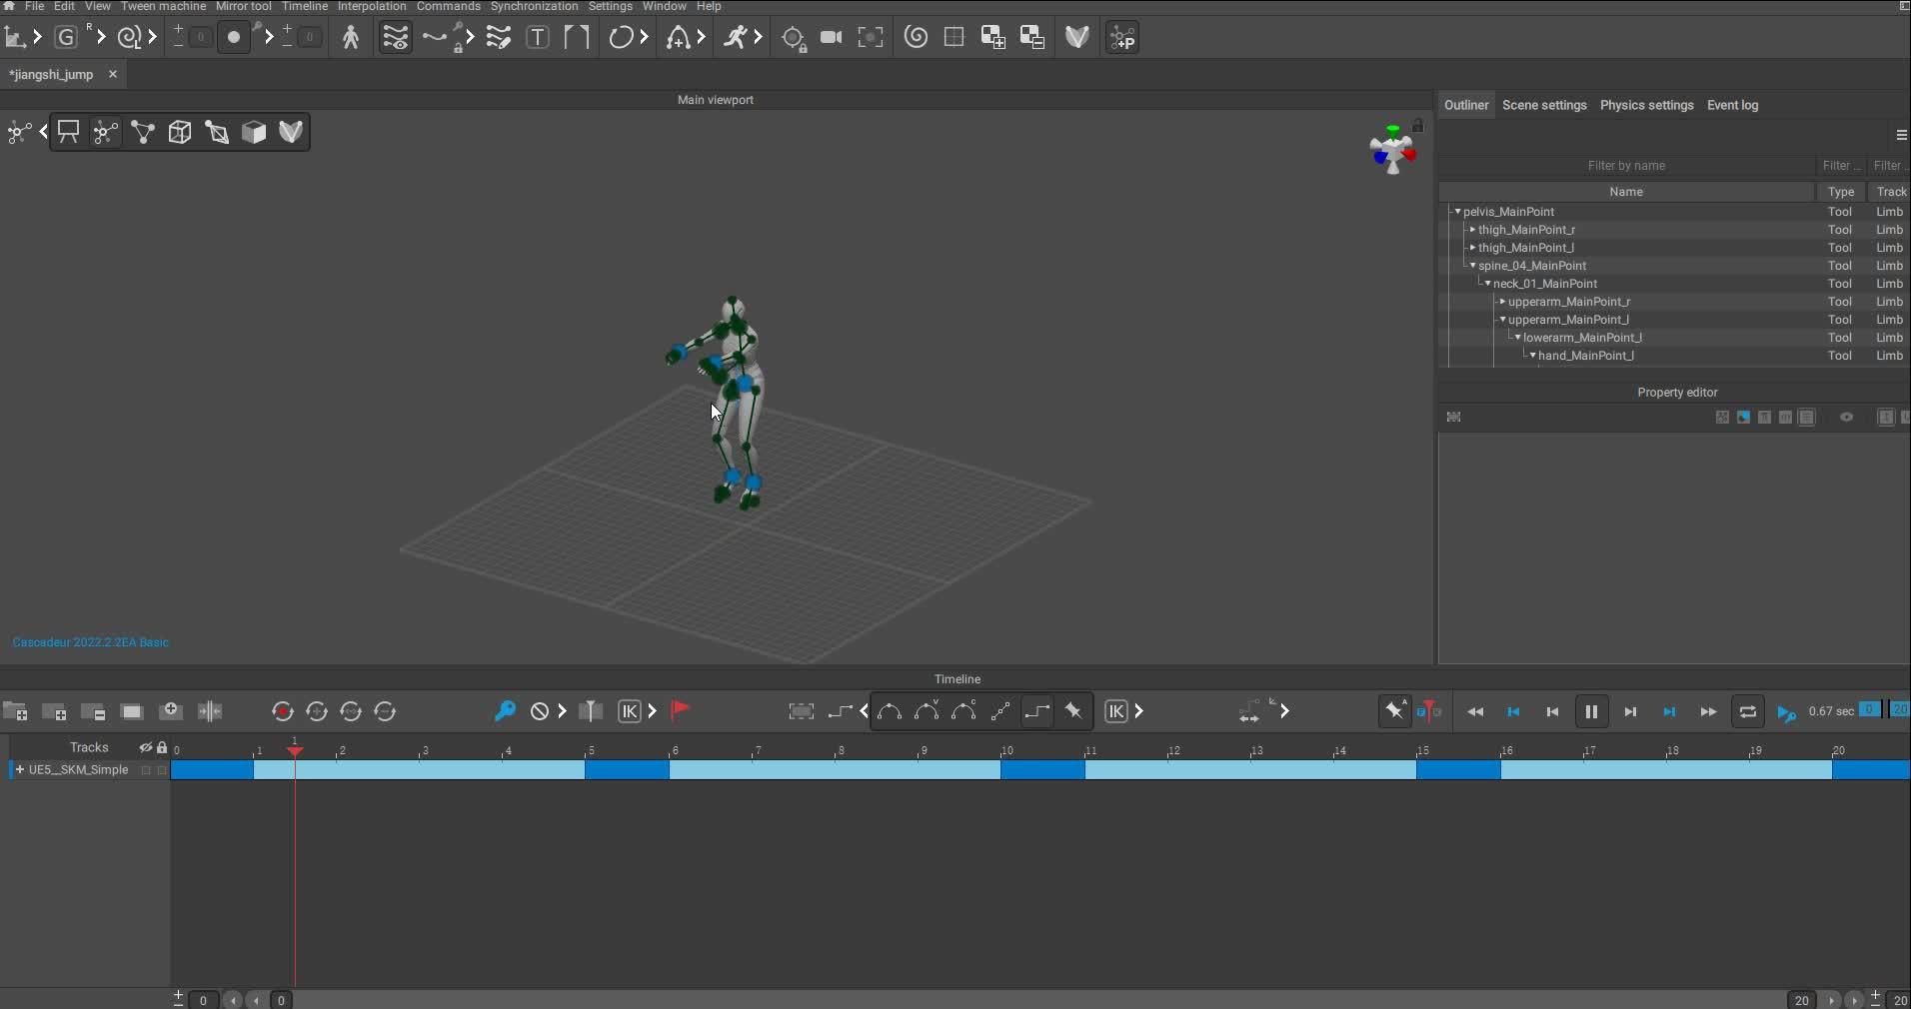1911x1009 pixels.
Task: Click the camera icon in top toolbar
Action: (x=831, y=38)
